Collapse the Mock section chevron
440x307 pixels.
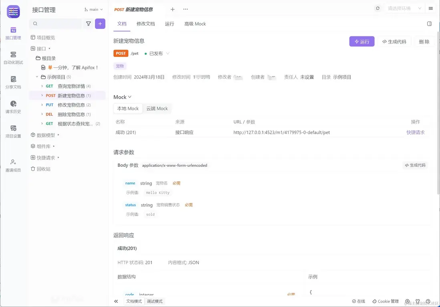coord(130,97)
